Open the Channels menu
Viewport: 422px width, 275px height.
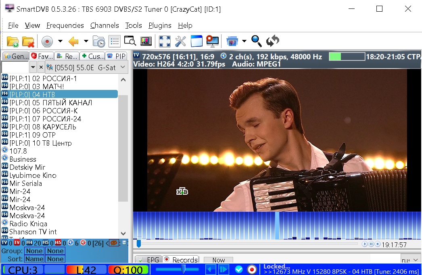click(104, 25)
